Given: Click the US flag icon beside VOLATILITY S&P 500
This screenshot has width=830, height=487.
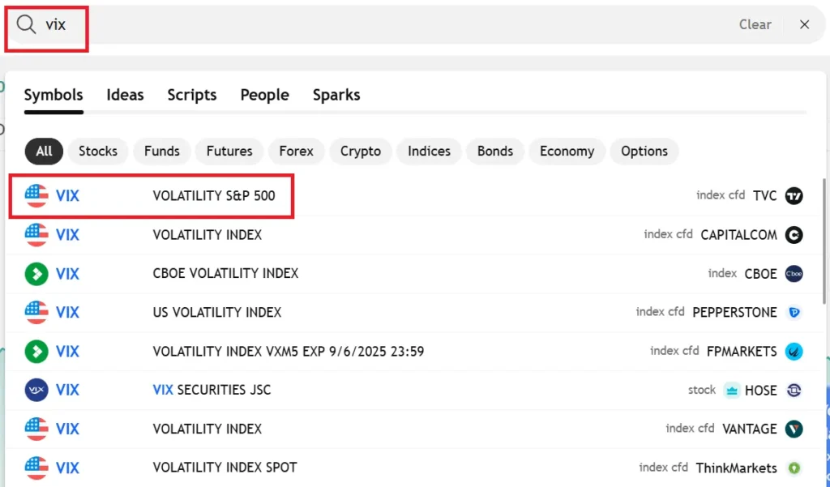Looking at the screenshot, I should point(36,196).
